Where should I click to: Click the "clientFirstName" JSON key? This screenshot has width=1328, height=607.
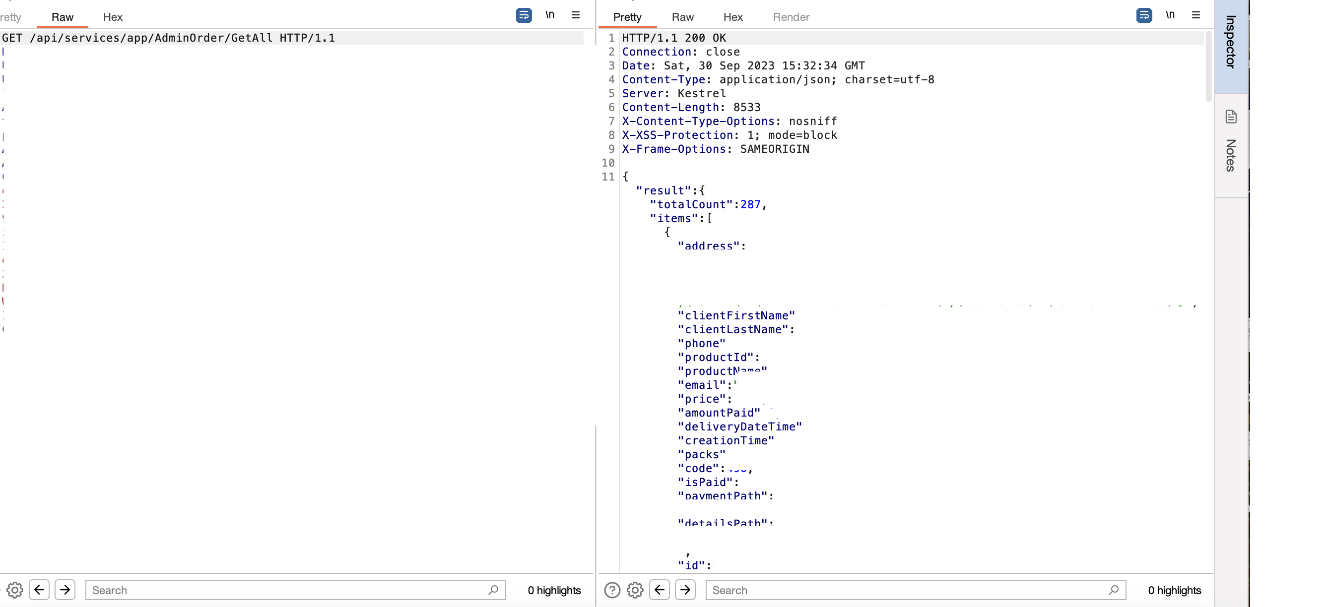pos(736,315)
